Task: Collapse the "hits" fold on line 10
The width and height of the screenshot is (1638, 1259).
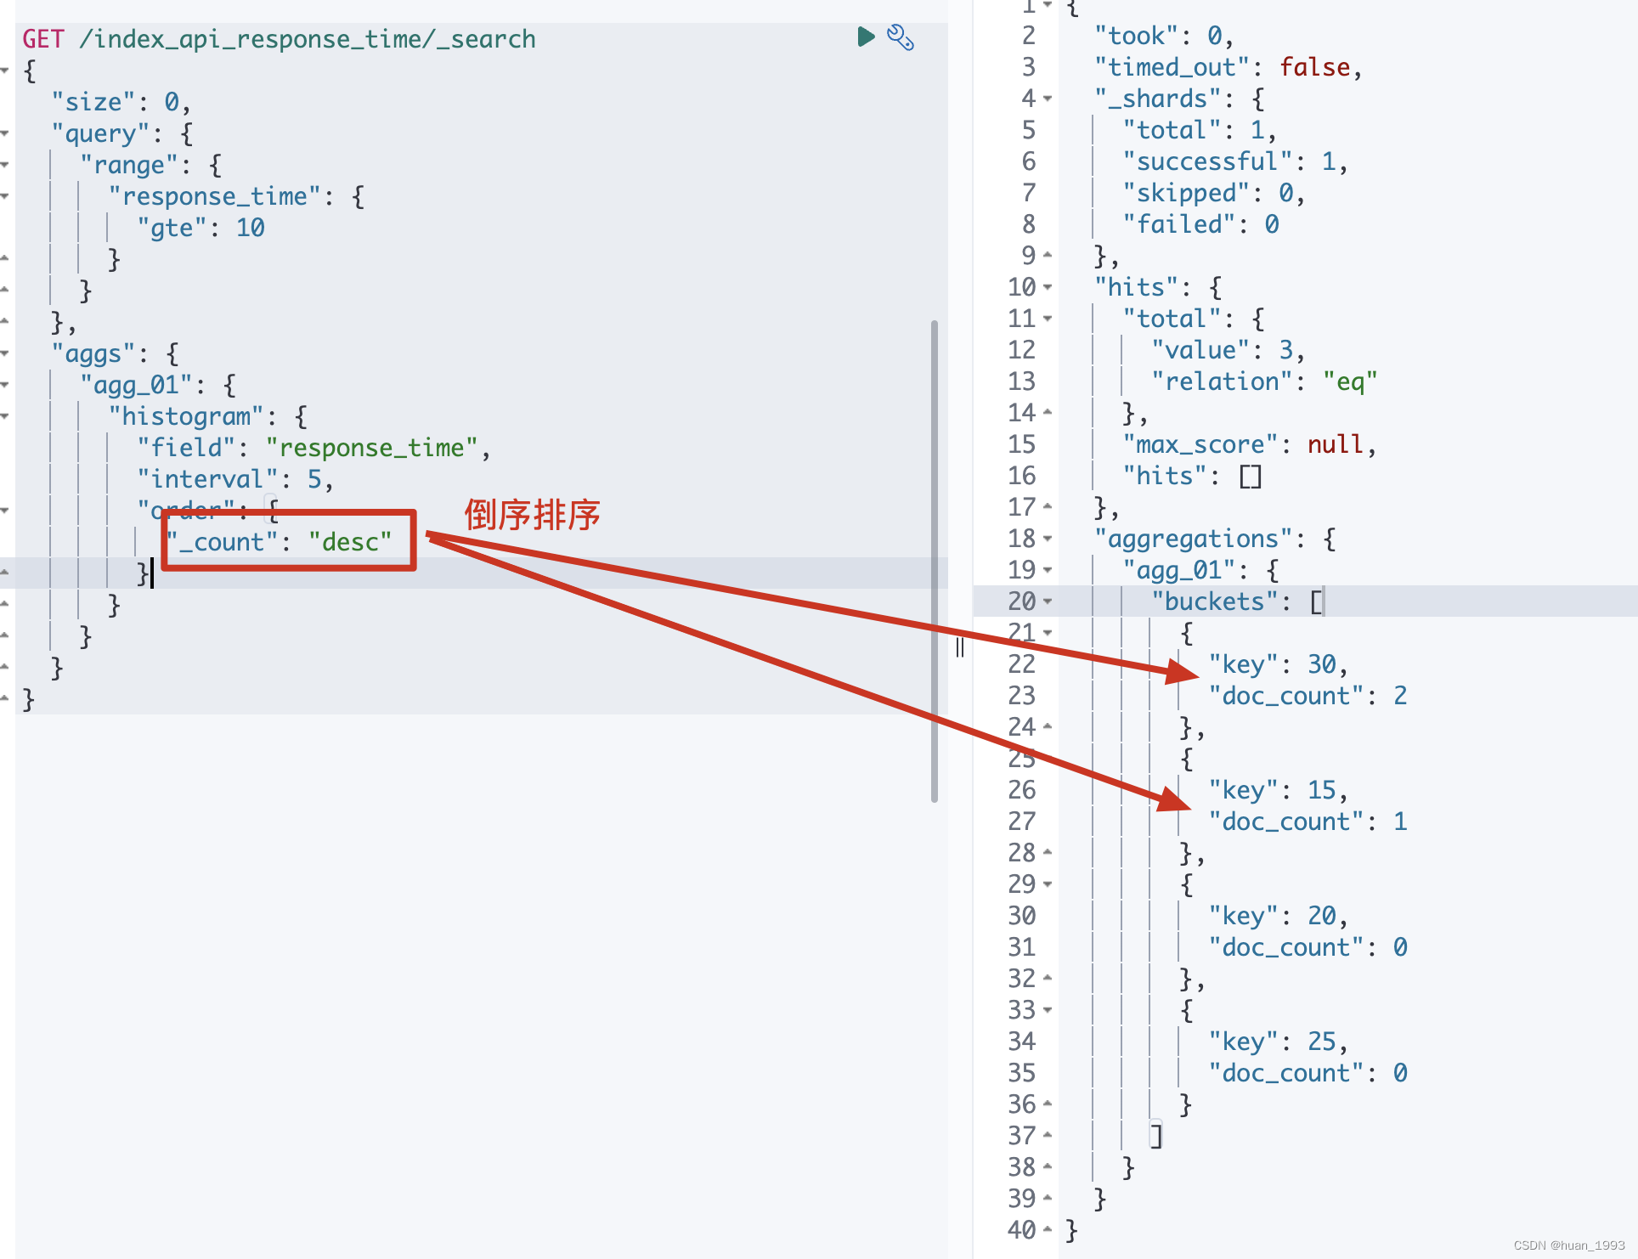Action: 1048,288
